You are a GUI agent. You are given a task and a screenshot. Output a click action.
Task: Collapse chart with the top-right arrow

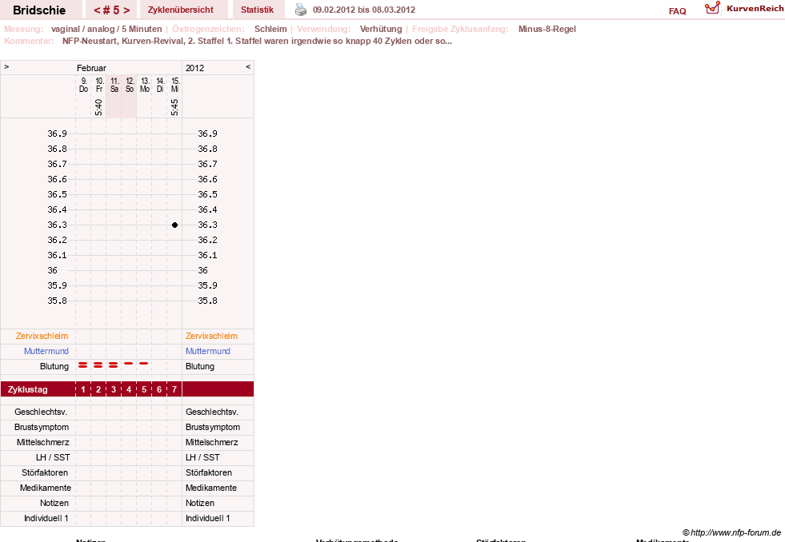pos(248,66)
